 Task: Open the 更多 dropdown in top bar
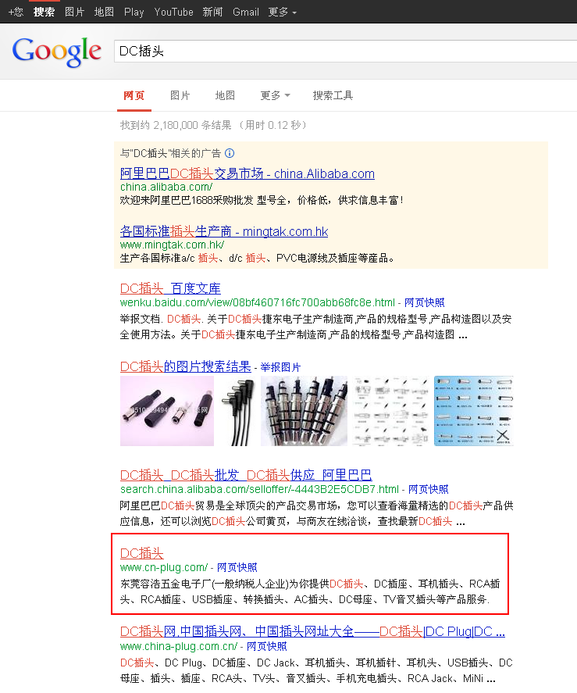pos(282,12)
